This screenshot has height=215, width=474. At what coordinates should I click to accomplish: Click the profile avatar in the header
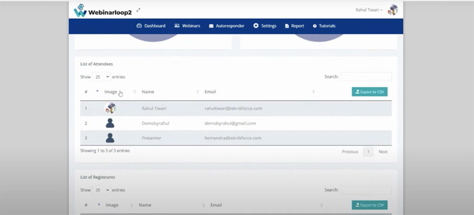393,10
